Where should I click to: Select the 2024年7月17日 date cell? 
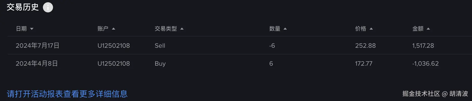pyautogui.click(x=37, y=45)
